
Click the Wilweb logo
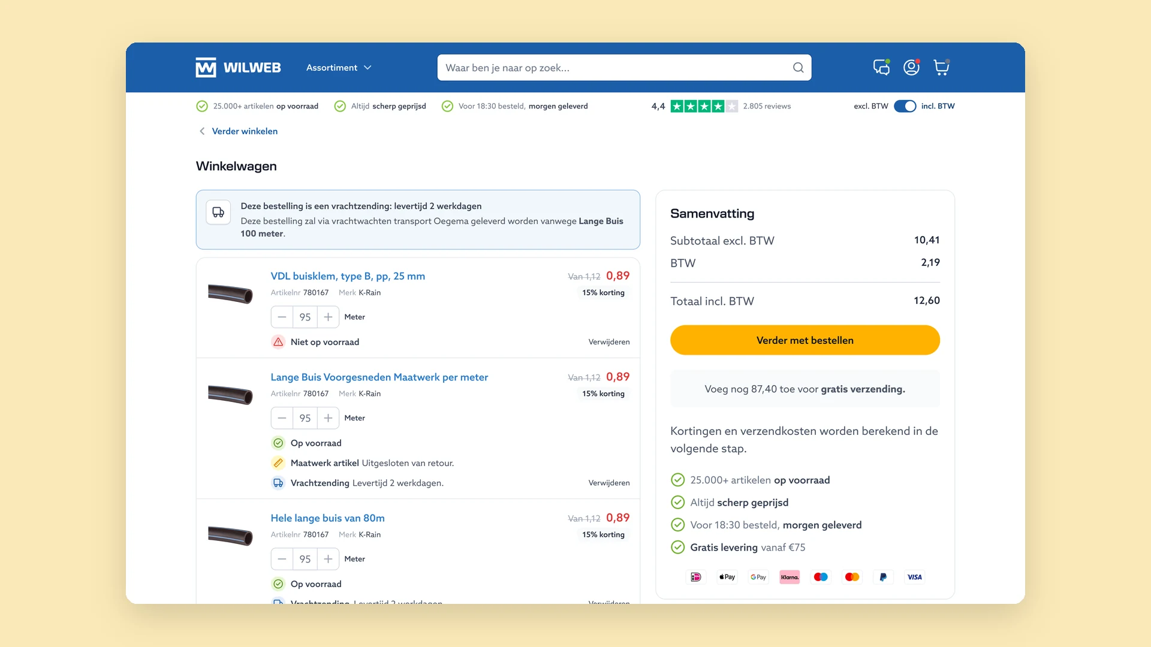point(238,68)
